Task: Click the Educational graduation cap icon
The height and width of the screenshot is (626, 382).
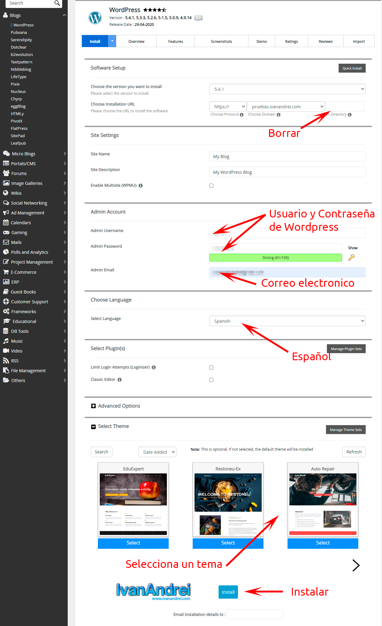Action: point(7,321)
